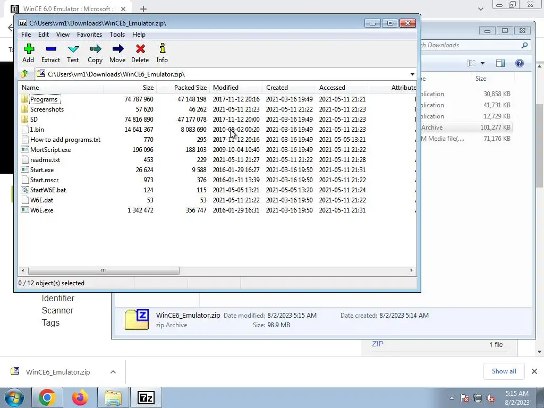The image size is (544, 408).
Task: Click the red Delete icon
Action: pos(140,49)
